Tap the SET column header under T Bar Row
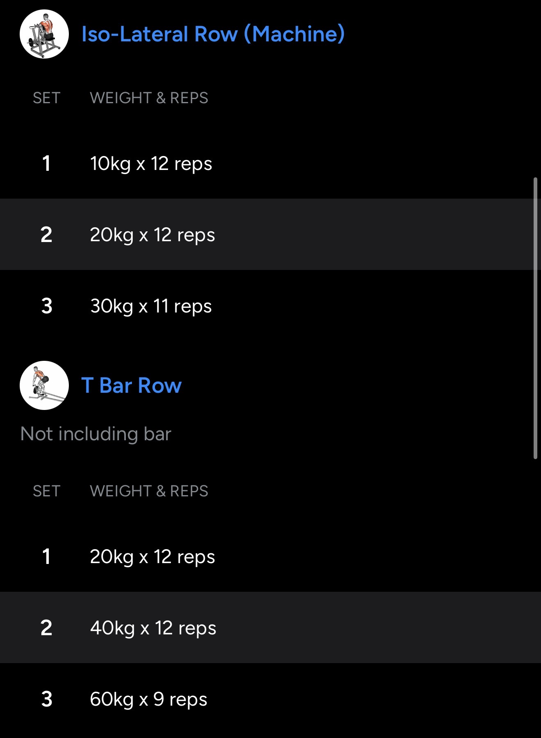The width and height of the screenshot is (541, 738). tap(47, 491)
